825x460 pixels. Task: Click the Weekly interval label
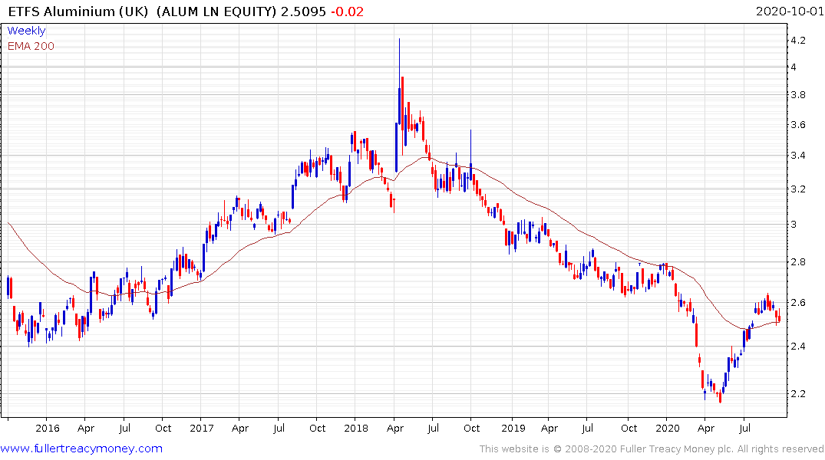26,31
